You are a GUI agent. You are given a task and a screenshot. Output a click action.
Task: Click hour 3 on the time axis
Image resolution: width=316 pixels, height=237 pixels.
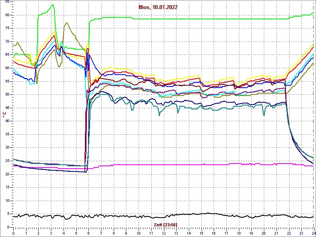51,233
